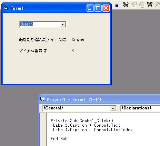Viewport: 160px width, 146px height.
Task: Click the code window title icon
Action: point(42,99)
